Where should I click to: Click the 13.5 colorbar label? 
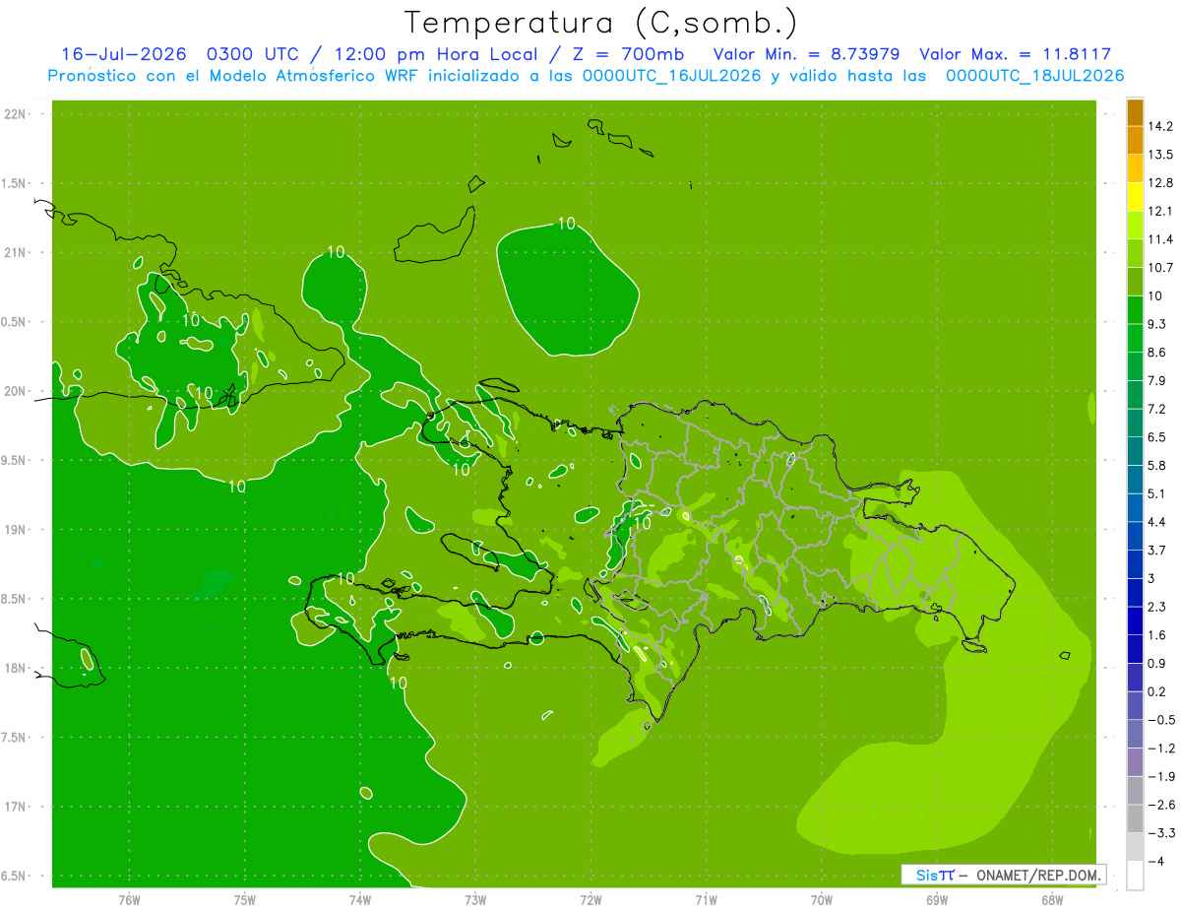coord(1161,155)
